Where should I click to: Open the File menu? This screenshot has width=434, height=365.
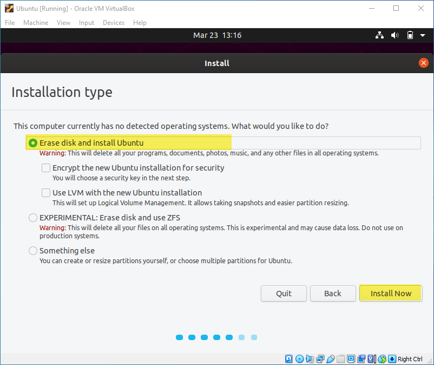coord(10,23)
